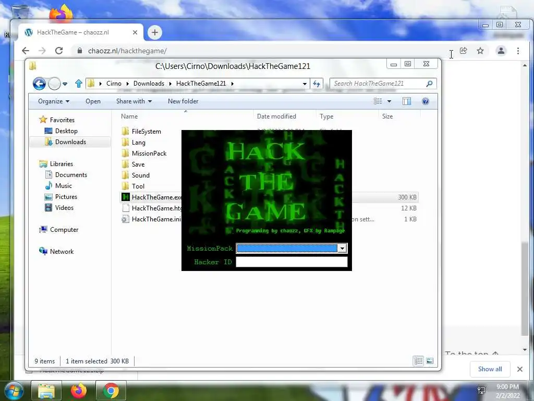Toggle the preview pane icon

coord(407,101)
